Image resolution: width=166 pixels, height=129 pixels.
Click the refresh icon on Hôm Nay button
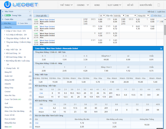(x=152, y=16)
